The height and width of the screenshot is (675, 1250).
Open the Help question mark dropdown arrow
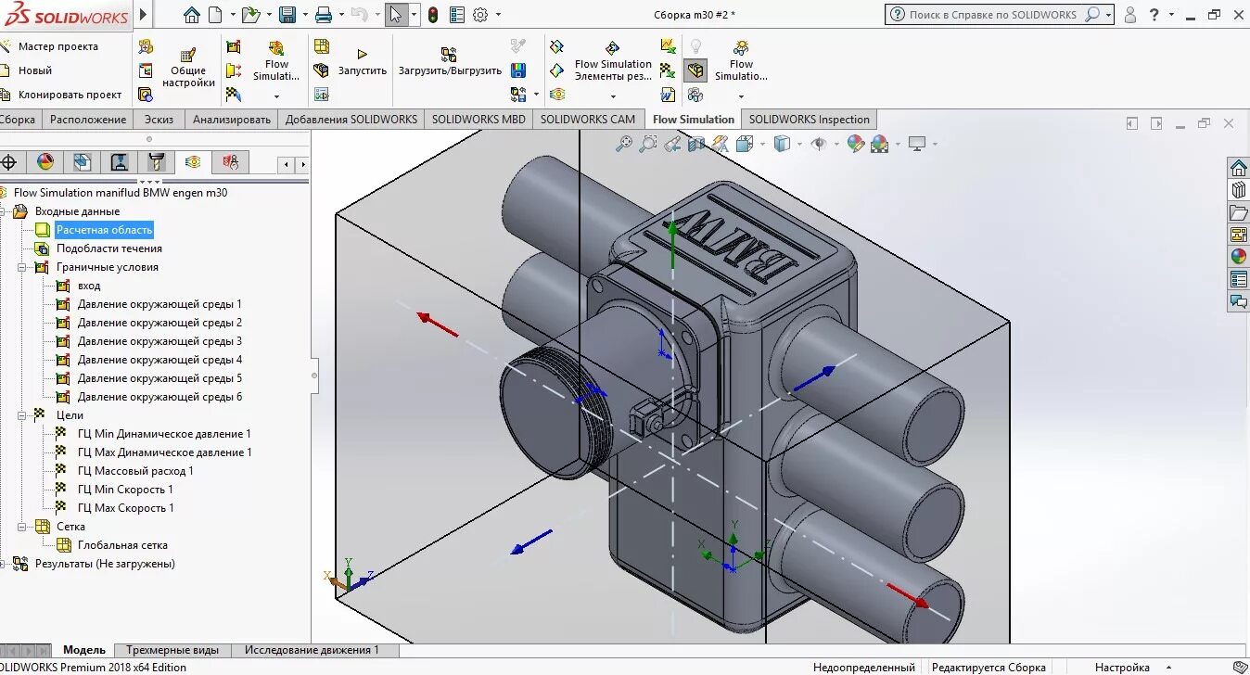click(1171, 15)
